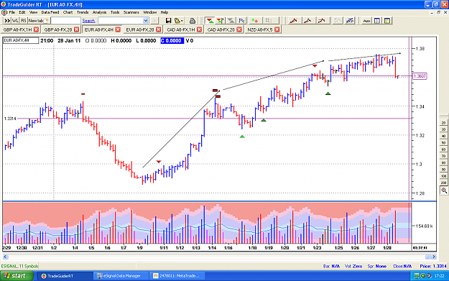Click the Save floppy disk icon

pos(168,21)
